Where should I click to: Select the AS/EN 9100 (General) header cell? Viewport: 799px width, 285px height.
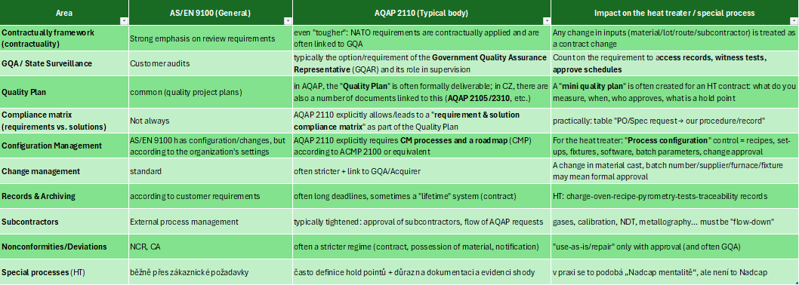tap(211, 13)
